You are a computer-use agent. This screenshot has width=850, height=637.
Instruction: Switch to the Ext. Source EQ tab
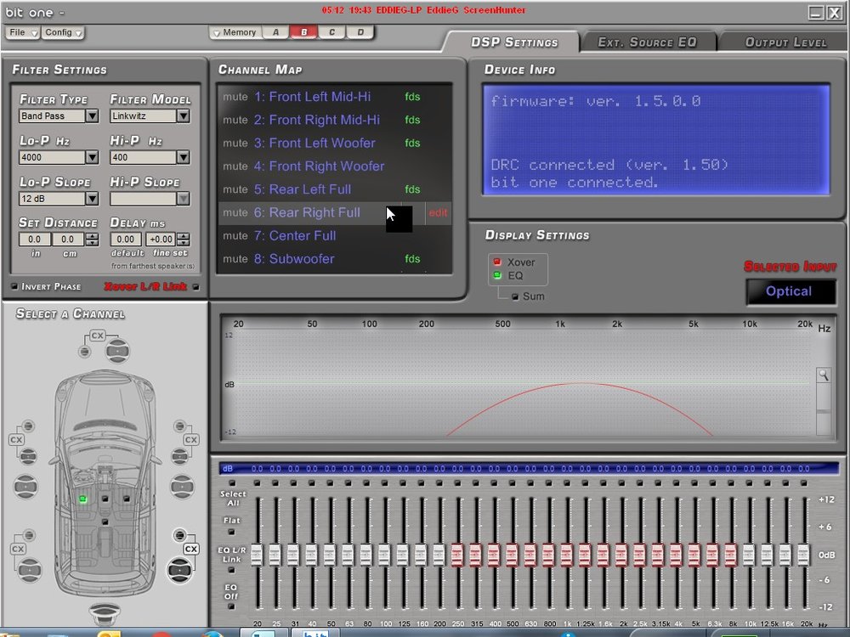(647, 42)
